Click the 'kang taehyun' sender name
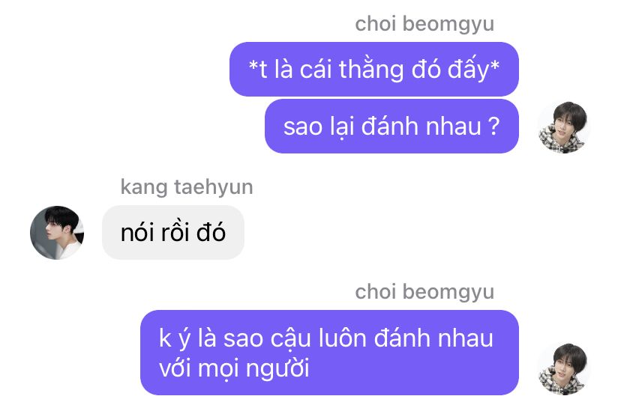The height and width of the screenshot is (411, 621). pyautogui.click(x=187, y=187)
